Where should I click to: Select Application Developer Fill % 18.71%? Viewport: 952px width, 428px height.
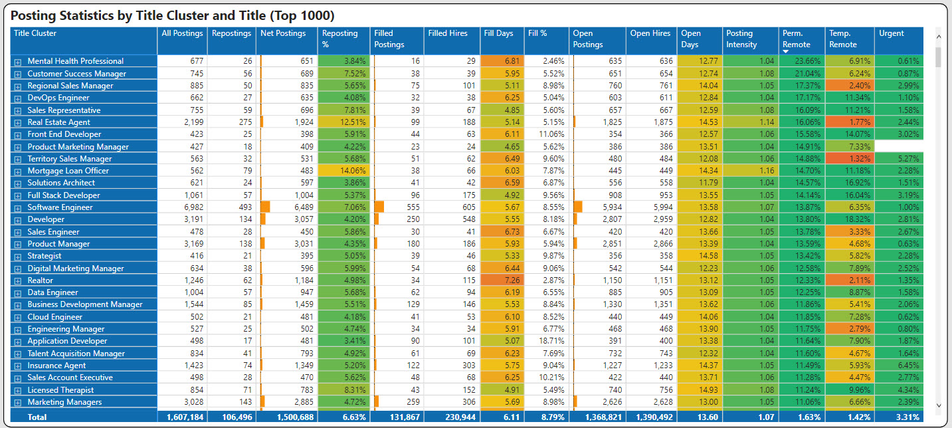[546, 342]
